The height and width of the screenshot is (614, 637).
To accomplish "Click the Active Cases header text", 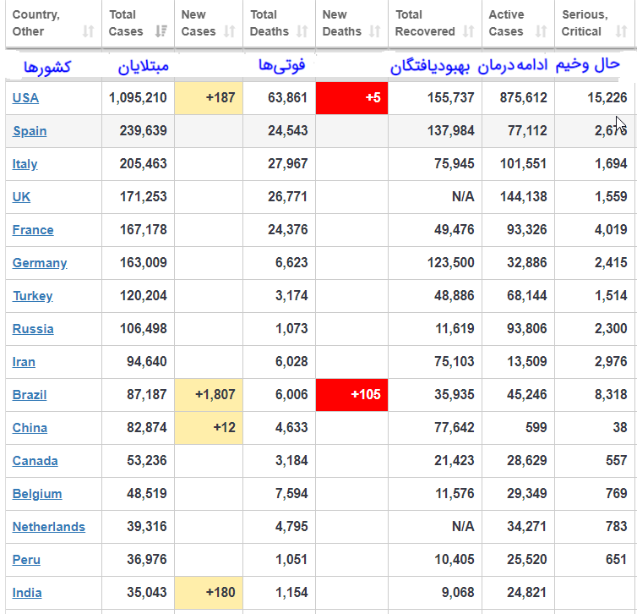I will pos(506,23).
